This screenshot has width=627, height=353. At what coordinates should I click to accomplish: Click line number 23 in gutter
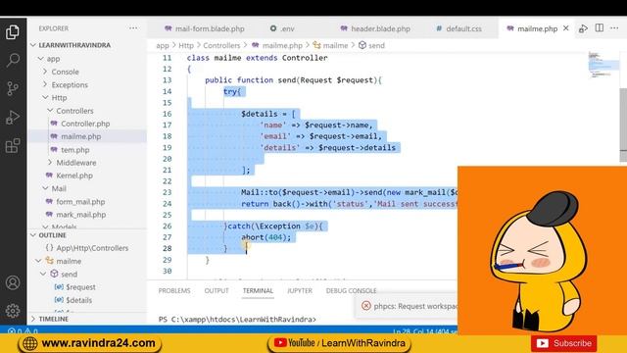[x=167, y=192]
